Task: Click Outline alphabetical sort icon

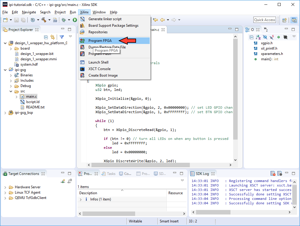Action: click(x=258, y=37)
